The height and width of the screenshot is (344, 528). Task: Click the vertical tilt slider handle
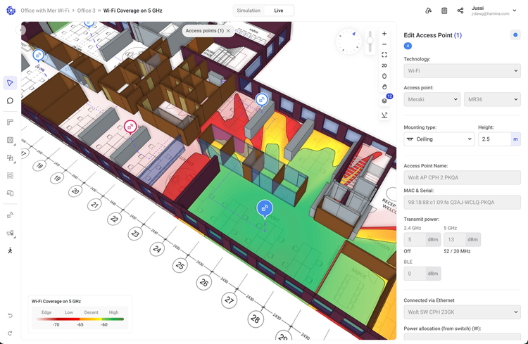coord(370,42)
